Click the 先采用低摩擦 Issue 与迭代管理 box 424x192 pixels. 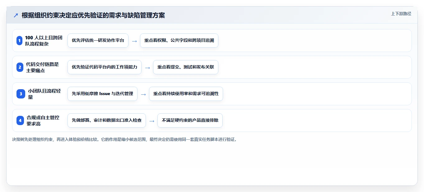(x=102, y=94)
